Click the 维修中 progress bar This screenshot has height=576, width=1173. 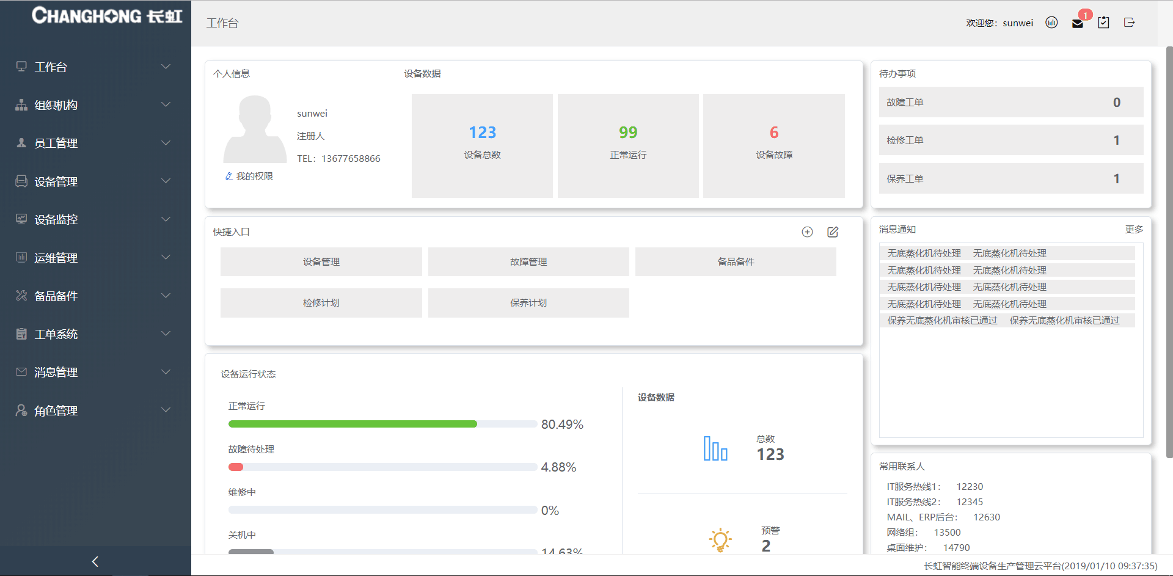click(382, 509)
